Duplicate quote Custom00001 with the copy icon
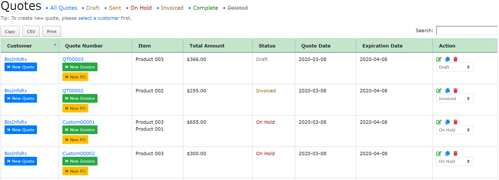 pyautogui.click(x=447, y=122)
